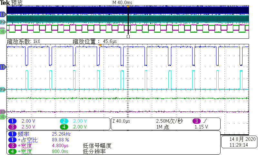Click the time 11:29:14
Viewport: 258px width, 155px height.
pos(239,145)
